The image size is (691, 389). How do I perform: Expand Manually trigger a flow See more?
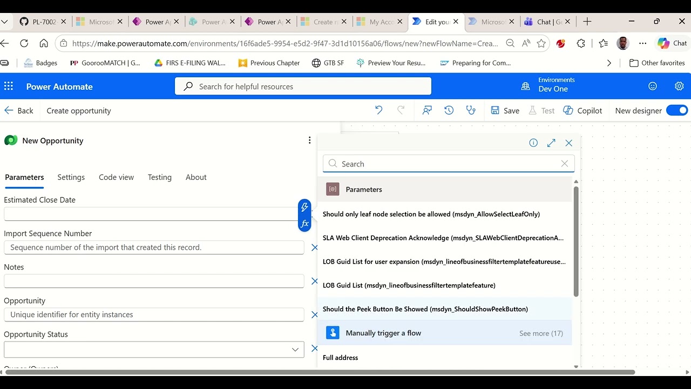[541, 333]
